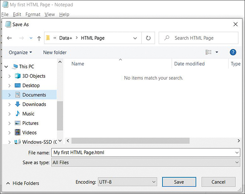This screenshot has width=245, height=194.
Task: Open the Save as type dropdown
Action: 237,162
